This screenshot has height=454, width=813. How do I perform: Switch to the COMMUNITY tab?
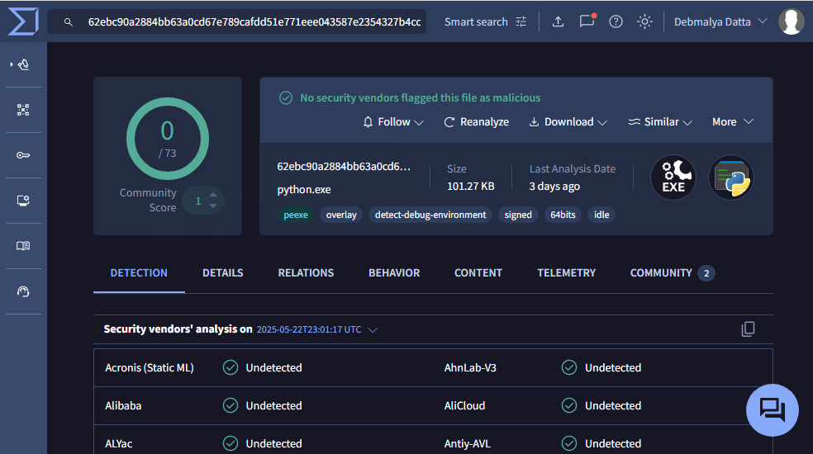[672, 272]
